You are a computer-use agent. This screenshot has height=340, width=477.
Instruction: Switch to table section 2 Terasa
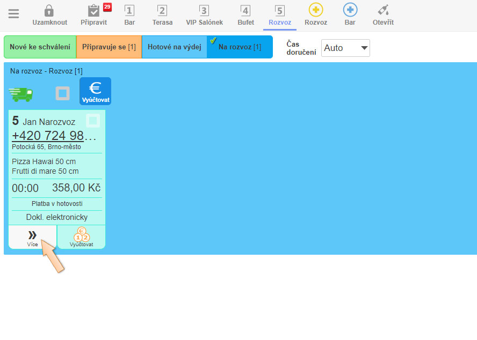point(162,11)
